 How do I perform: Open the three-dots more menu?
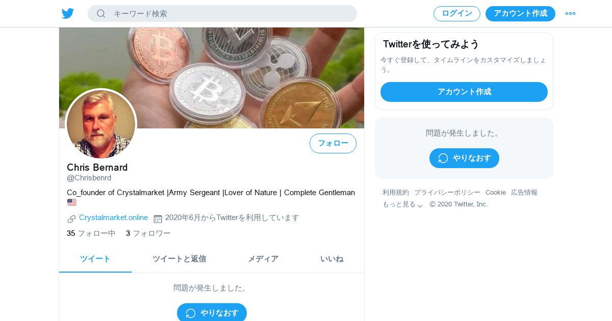pyautogui.click(x=570, y=13)
